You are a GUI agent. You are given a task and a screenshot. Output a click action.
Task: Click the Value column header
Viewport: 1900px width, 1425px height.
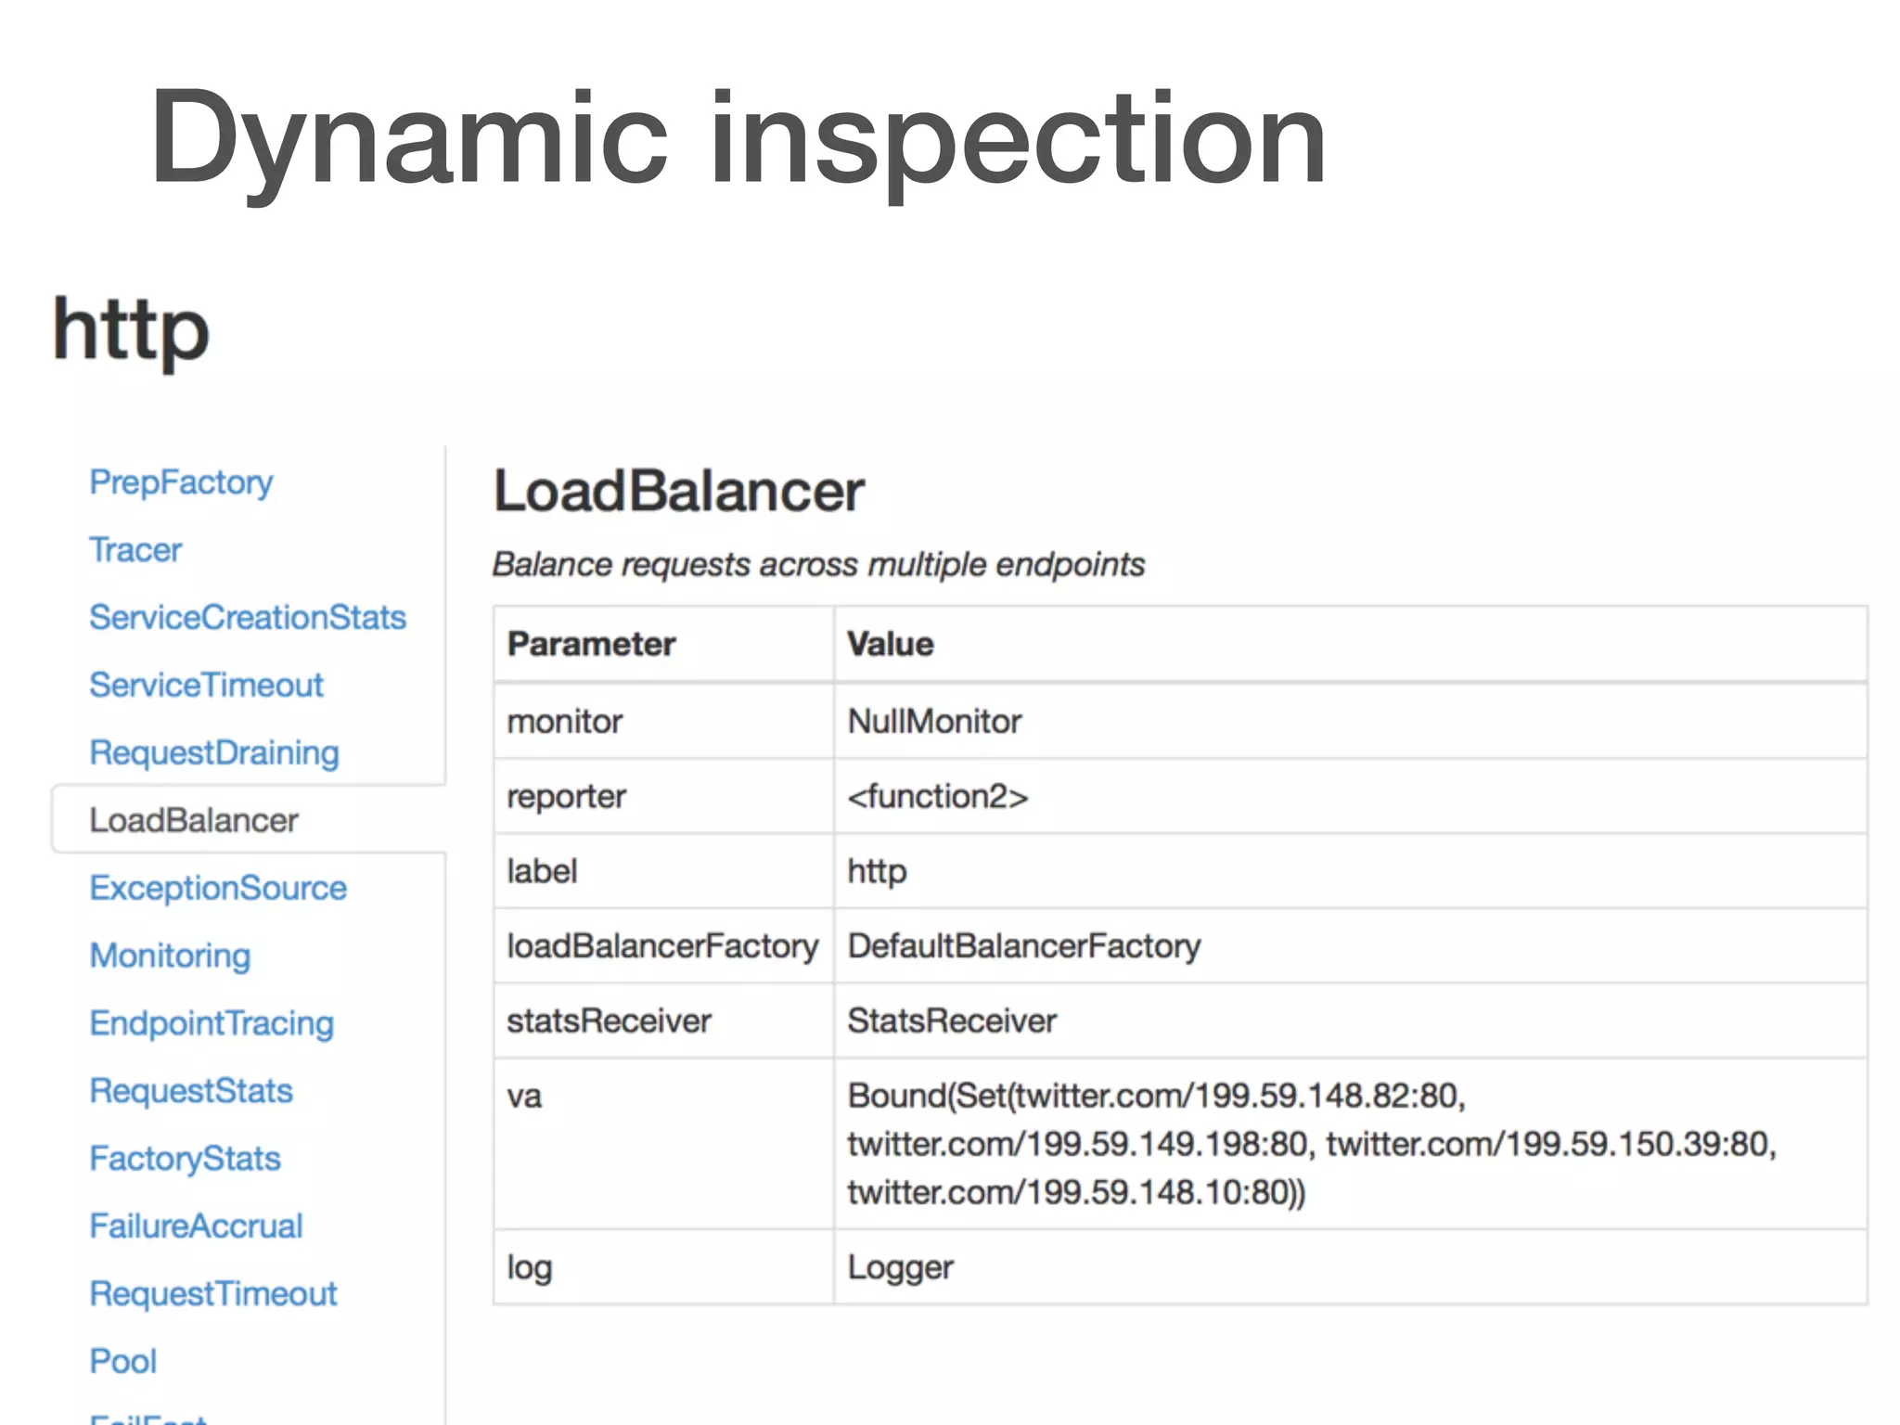click(891, 645)
